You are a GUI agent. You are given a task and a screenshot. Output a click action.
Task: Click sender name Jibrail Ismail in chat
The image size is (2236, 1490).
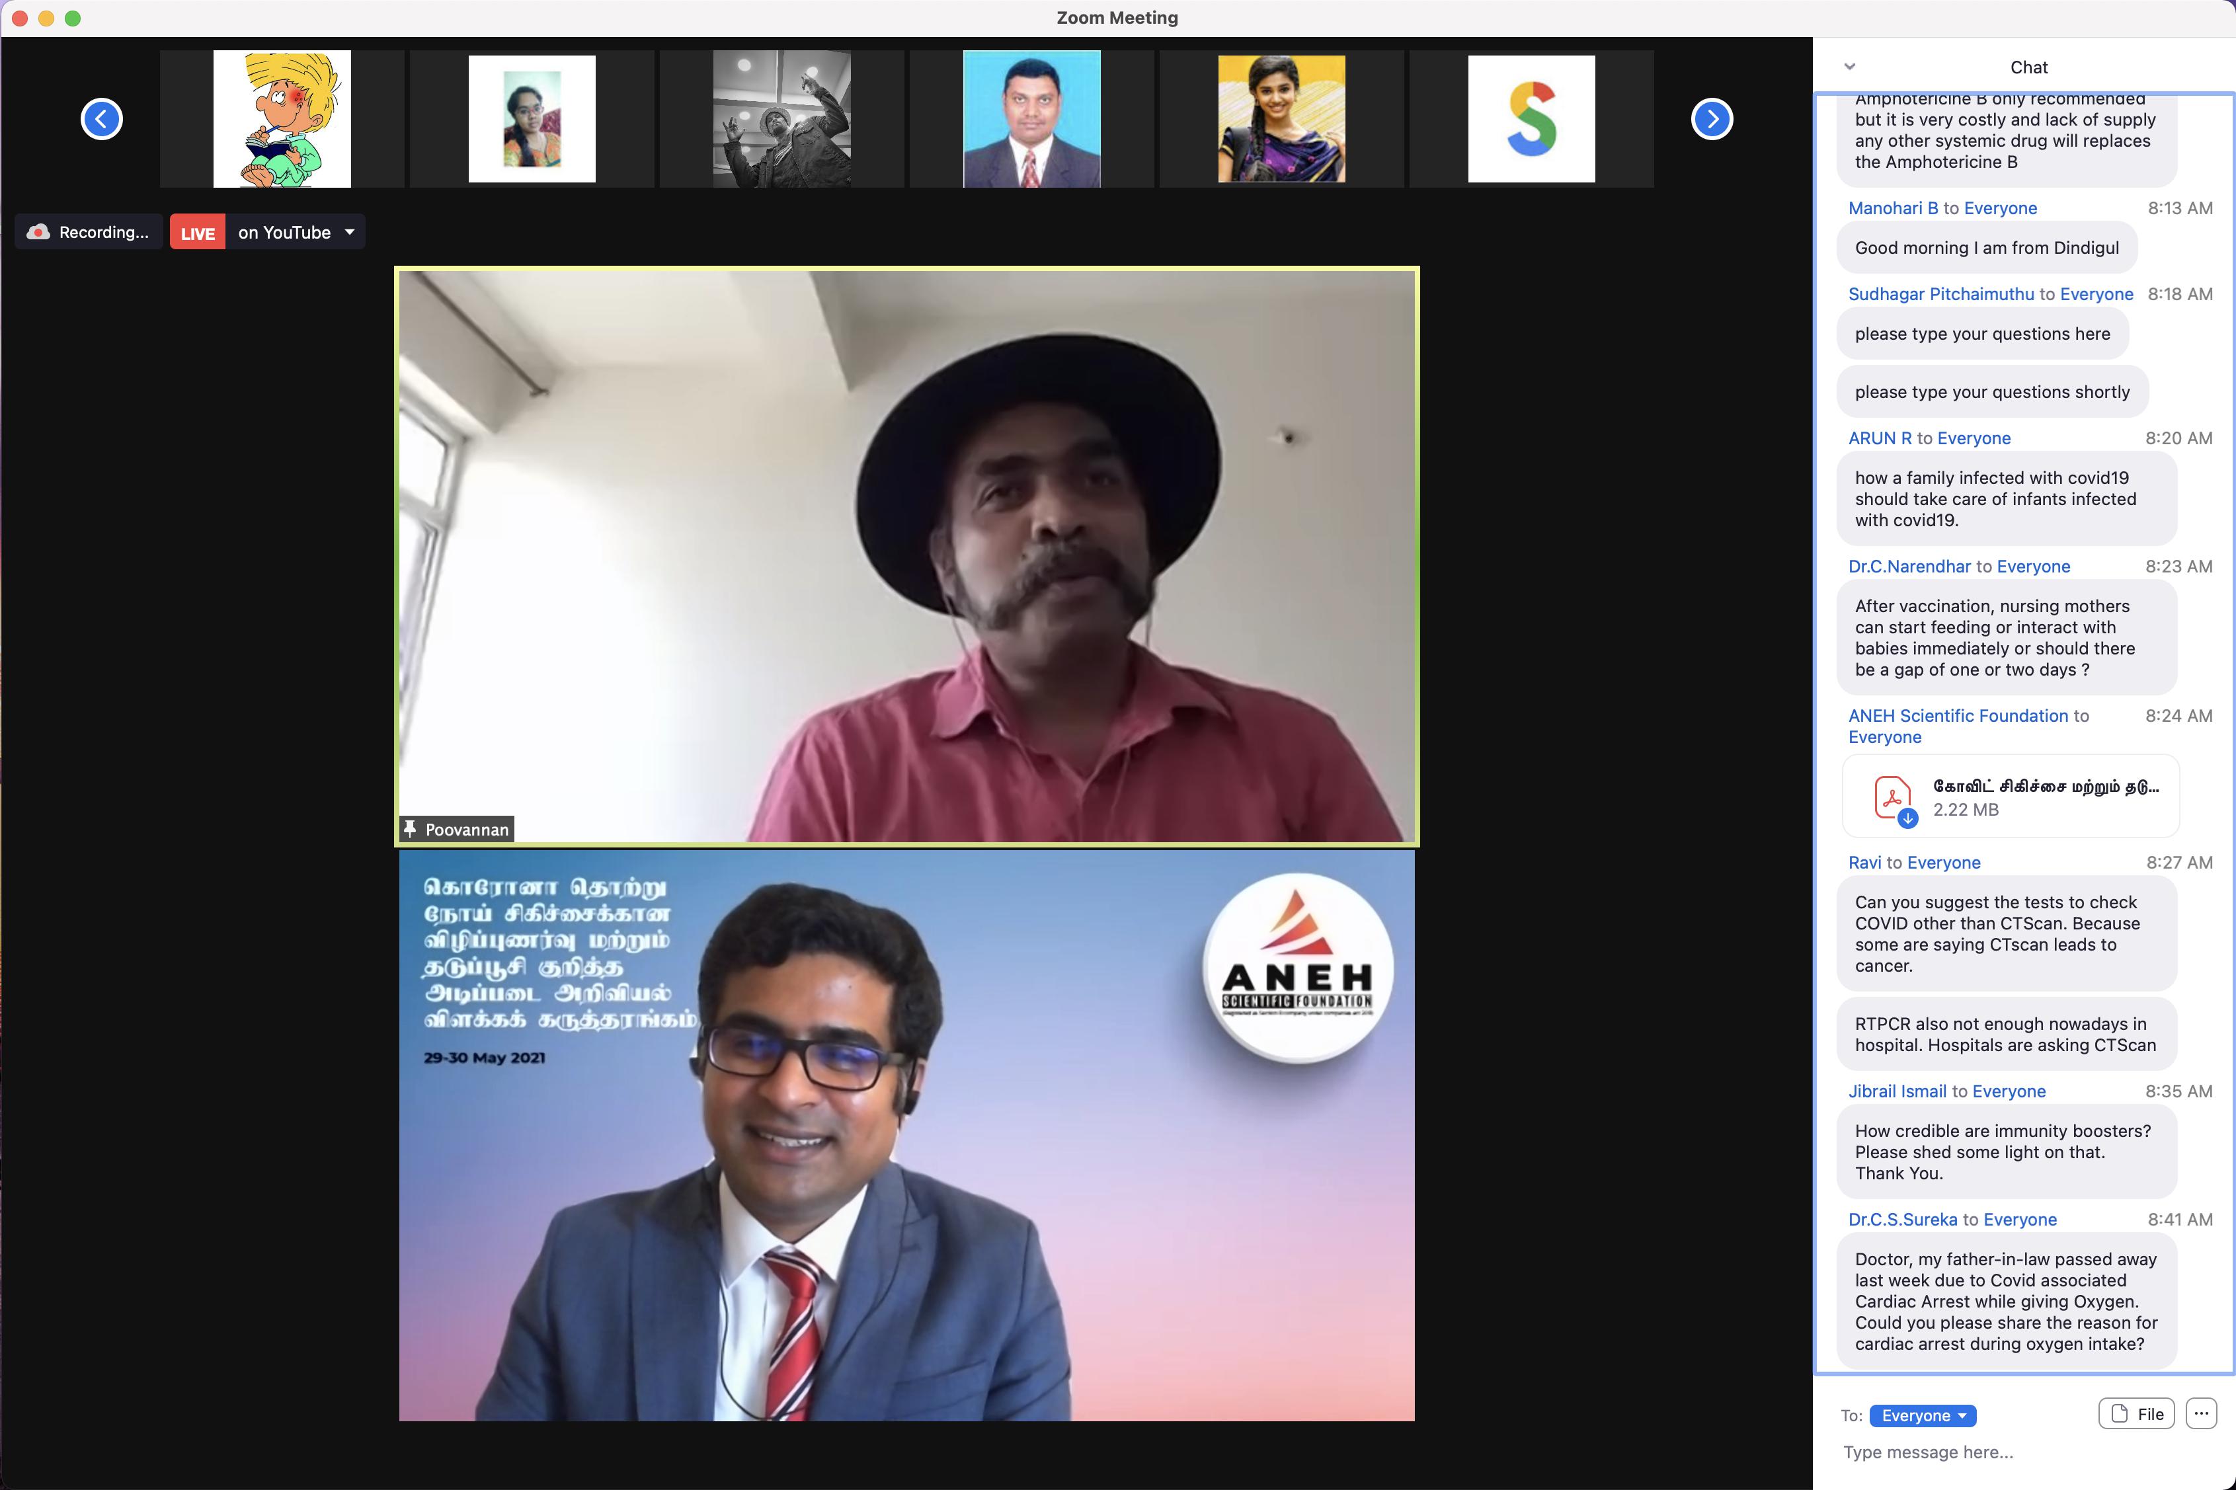pos(1897,1091)
